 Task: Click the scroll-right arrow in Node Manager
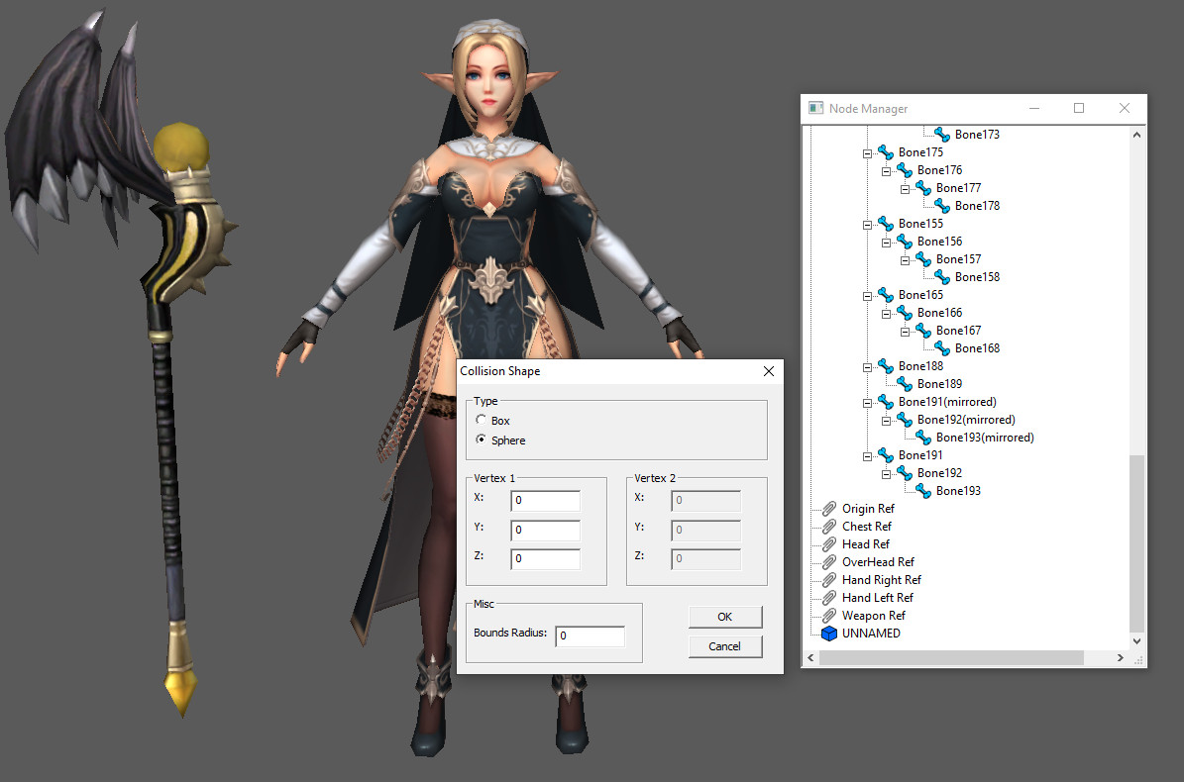(x=1120, y=657)
